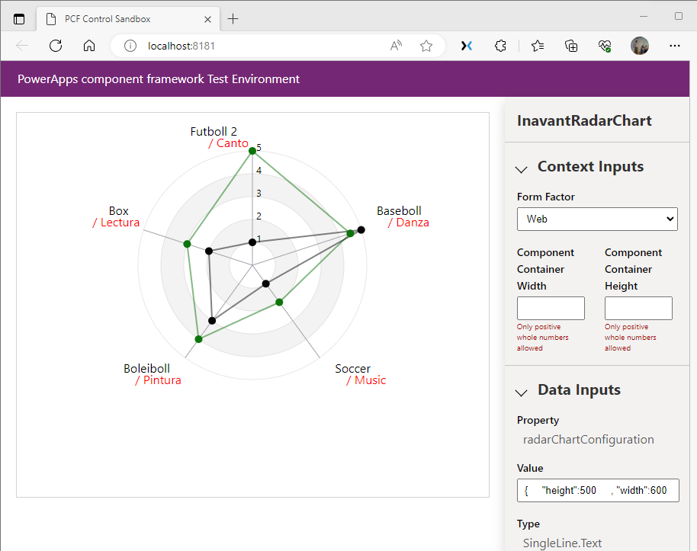Open the browser Extensions puzzle icon
The width and height of the screenshot is (697, 551).
coord(500,46)
